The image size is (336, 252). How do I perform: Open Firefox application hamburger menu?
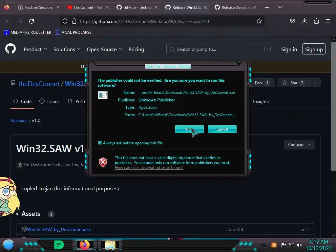pos(328,21)
